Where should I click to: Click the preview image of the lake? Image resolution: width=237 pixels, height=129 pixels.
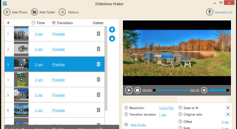[177, 53]
